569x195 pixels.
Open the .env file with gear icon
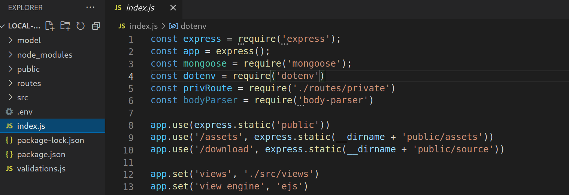coord(25,112)
